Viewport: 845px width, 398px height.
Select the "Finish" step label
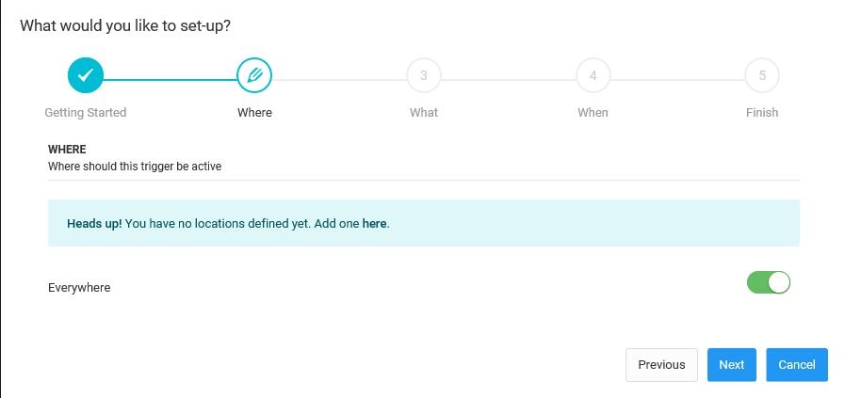tap(762, 113)
